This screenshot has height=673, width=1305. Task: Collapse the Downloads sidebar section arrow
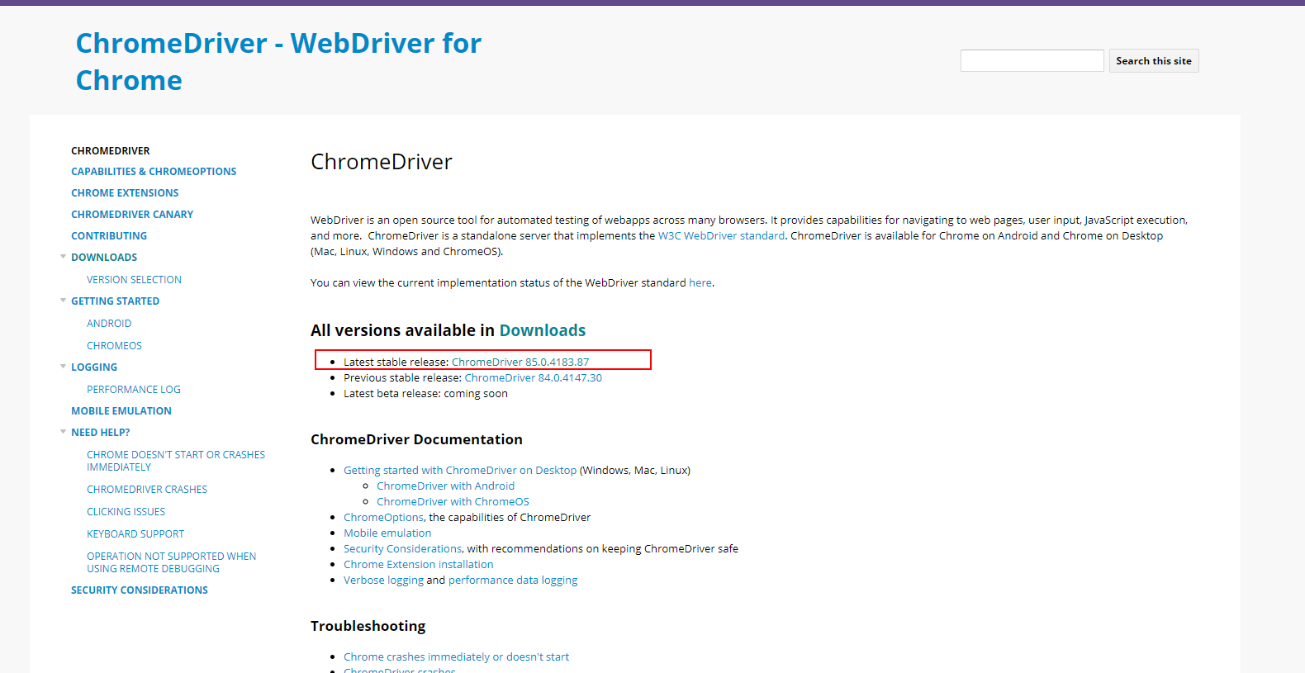(64, 257)
